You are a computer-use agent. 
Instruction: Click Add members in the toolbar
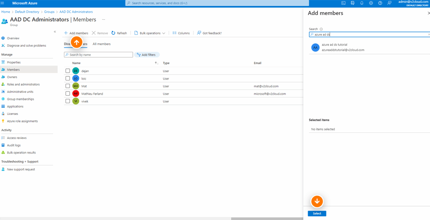(x=76, y=33)
